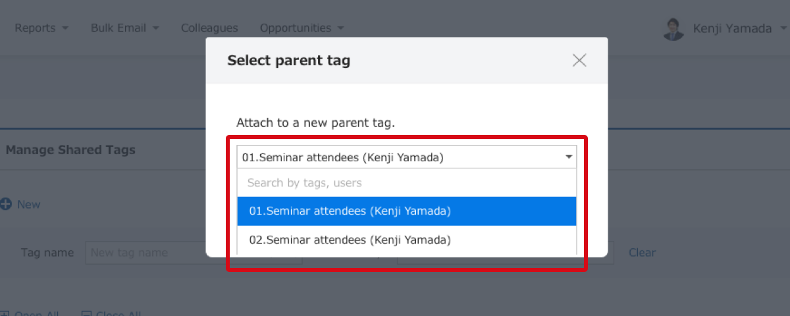This screenshot has width=790, height=316.
Task: Click the parent tag combo box arrow
Action: click(x=569, y=157)
